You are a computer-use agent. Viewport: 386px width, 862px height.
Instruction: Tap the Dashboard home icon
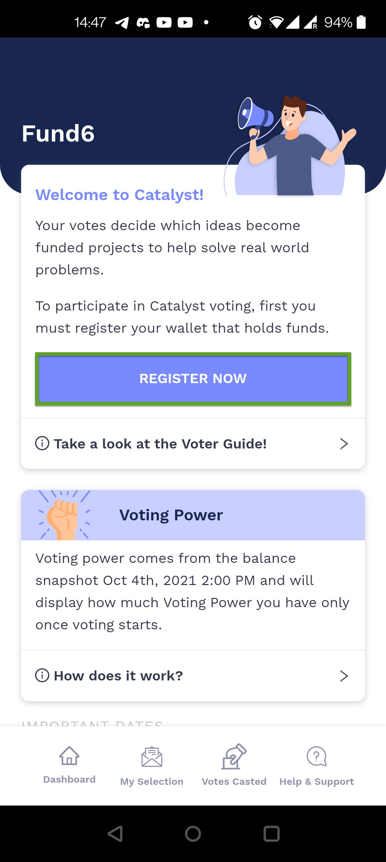pos(69,756)
